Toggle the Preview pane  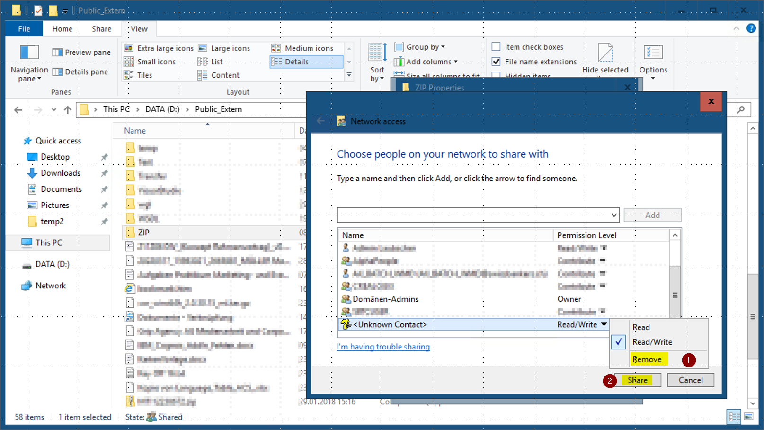(x=81, y=52)
